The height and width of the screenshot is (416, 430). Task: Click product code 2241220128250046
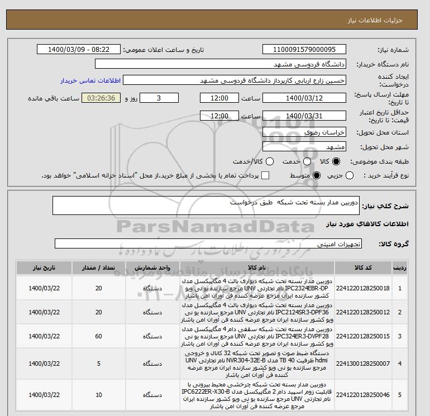[363, 395]
